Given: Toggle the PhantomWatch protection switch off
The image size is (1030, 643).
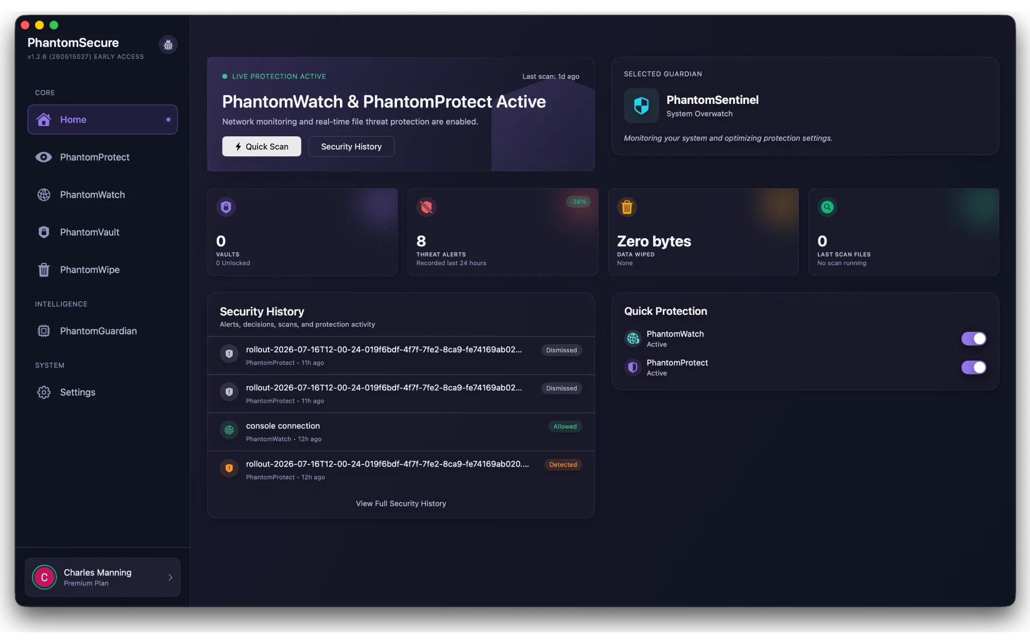Looking at the screenshot, I should (x=973, y=338).
